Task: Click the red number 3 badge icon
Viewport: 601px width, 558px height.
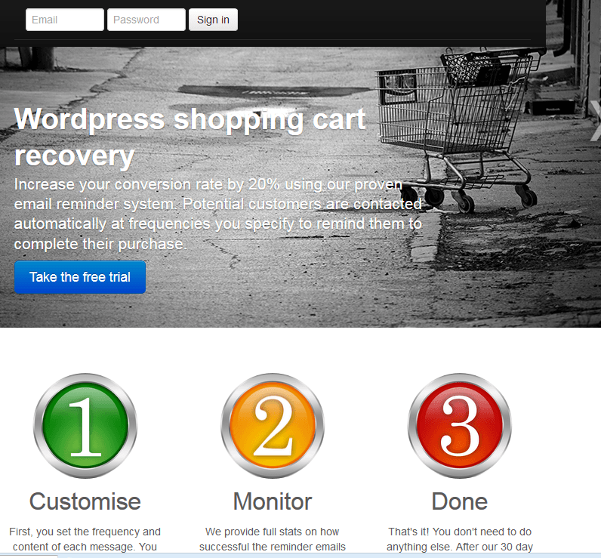Action: [x=460, y=426]
